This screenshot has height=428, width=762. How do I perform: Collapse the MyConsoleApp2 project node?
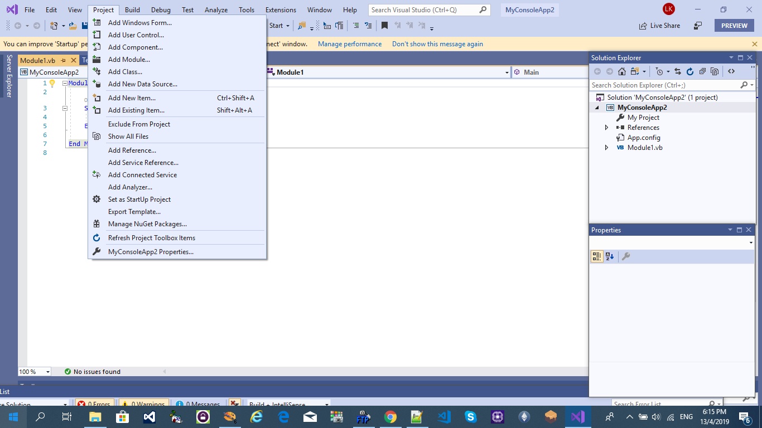[597, 108]
